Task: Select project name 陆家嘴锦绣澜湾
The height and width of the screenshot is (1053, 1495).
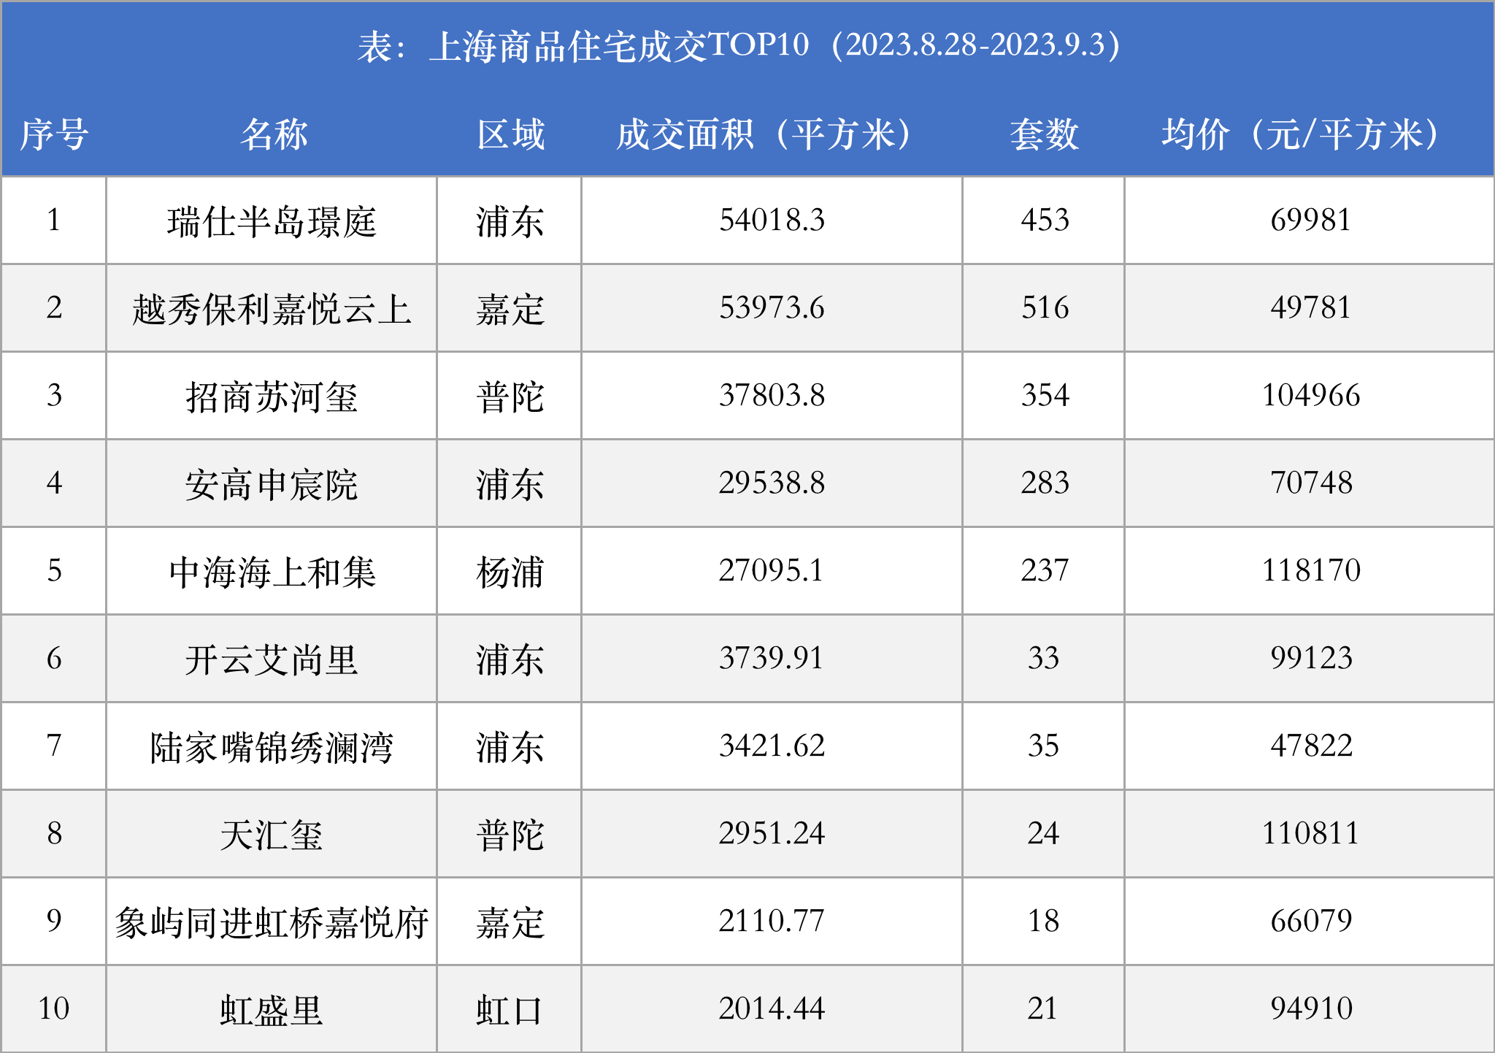Action: coord(272,747)
